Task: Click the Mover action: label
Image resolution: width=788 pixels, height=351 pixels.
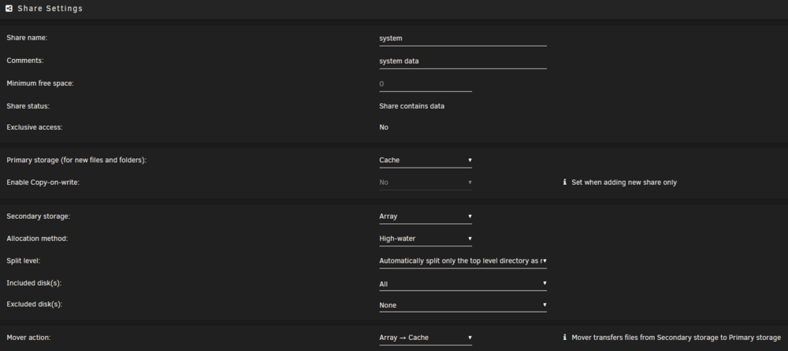Action: (x=28, y=338)
